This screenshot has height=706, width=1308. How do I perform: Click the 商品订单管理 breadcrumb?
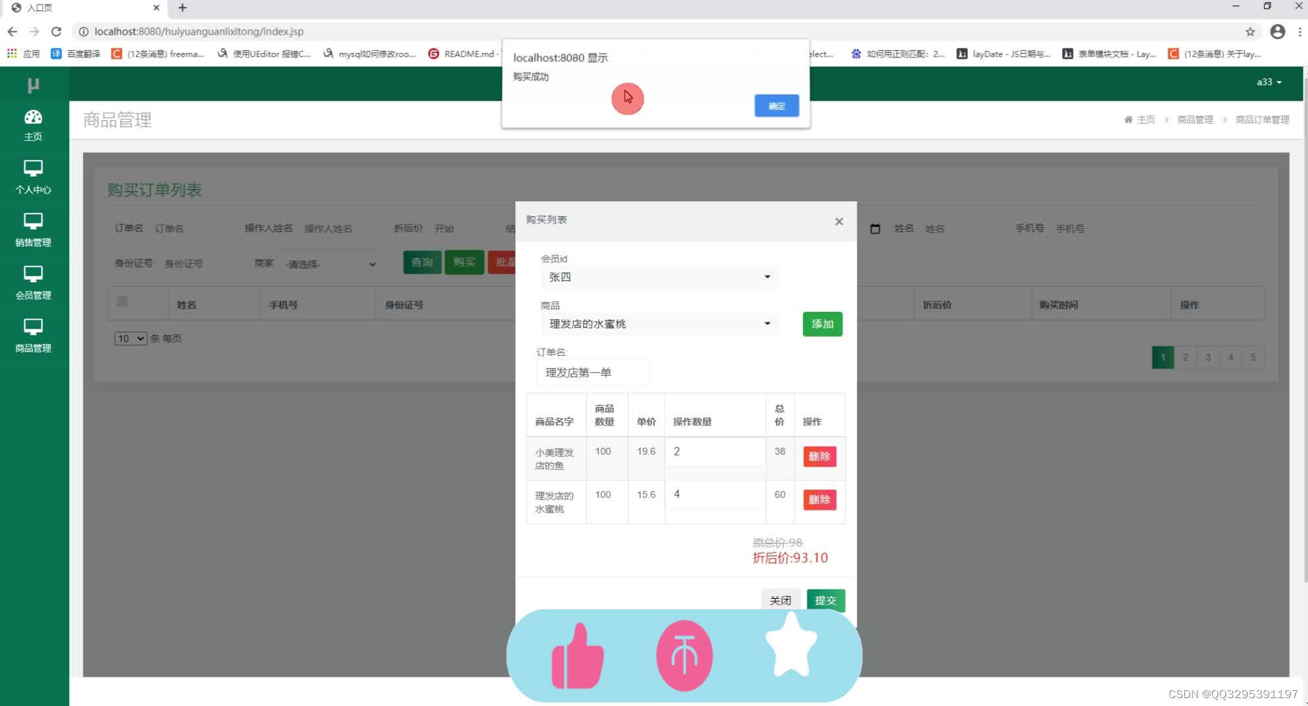click(x=1262, y=120)
